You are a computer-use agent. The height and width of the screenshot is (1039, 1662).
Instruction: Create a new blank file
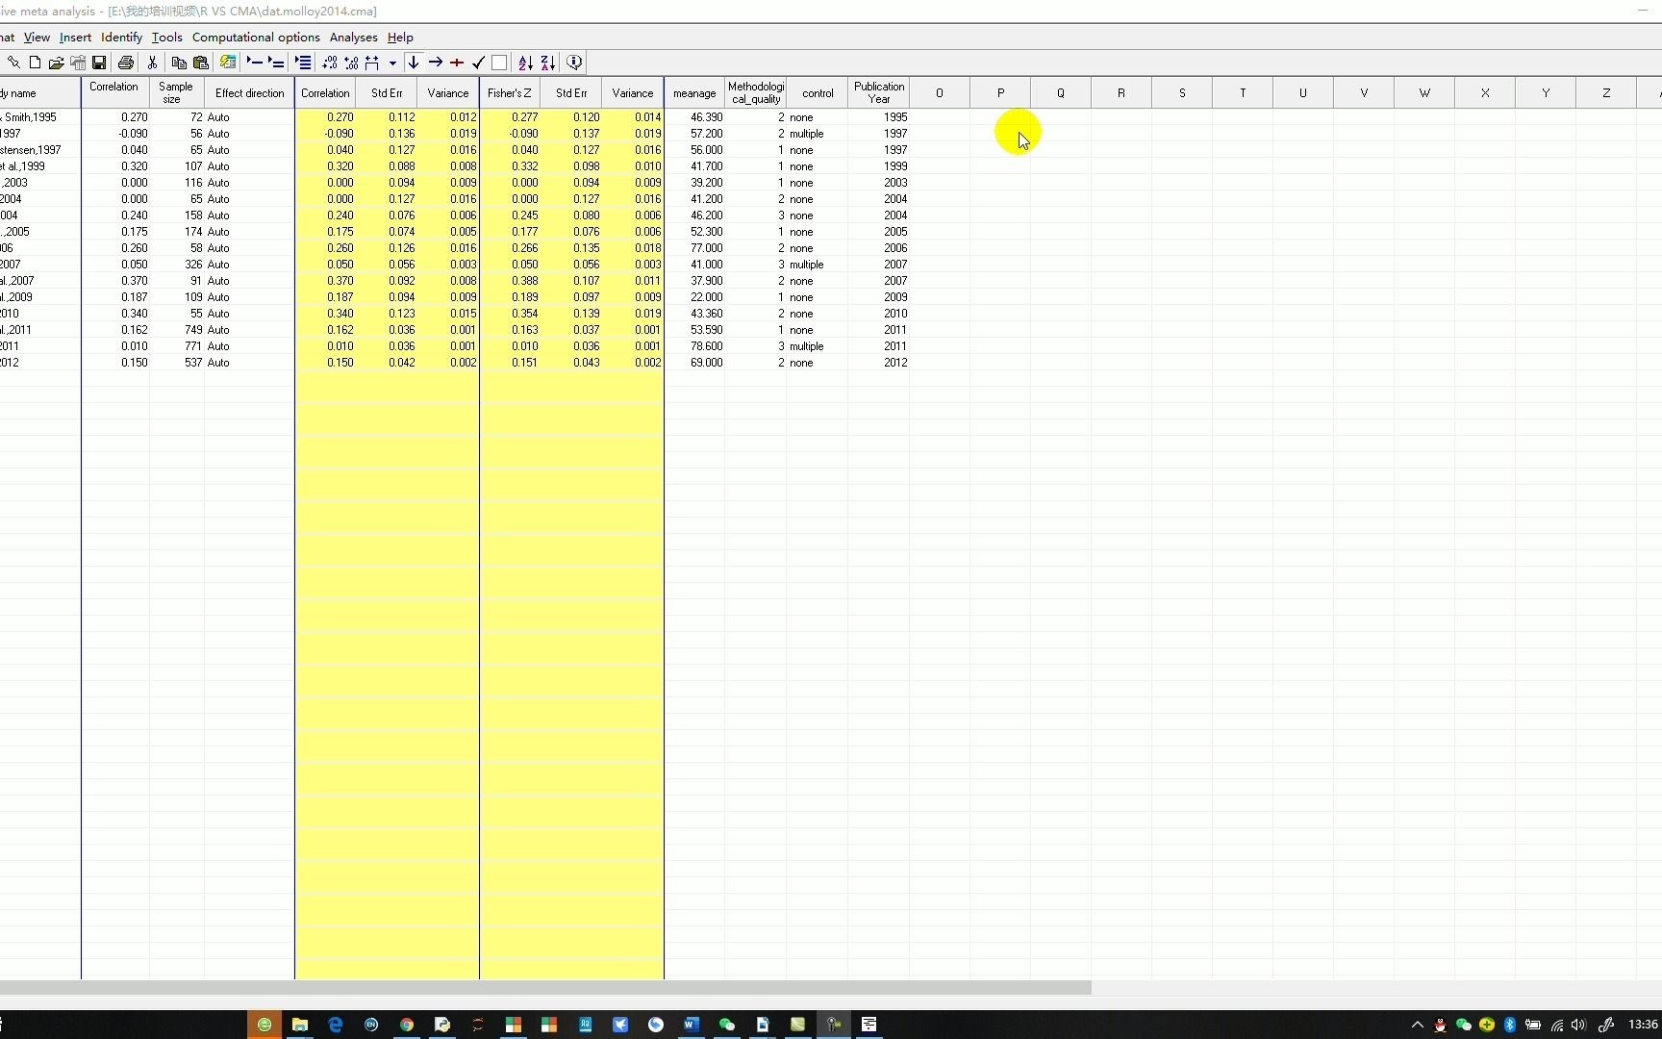[35, 63]
